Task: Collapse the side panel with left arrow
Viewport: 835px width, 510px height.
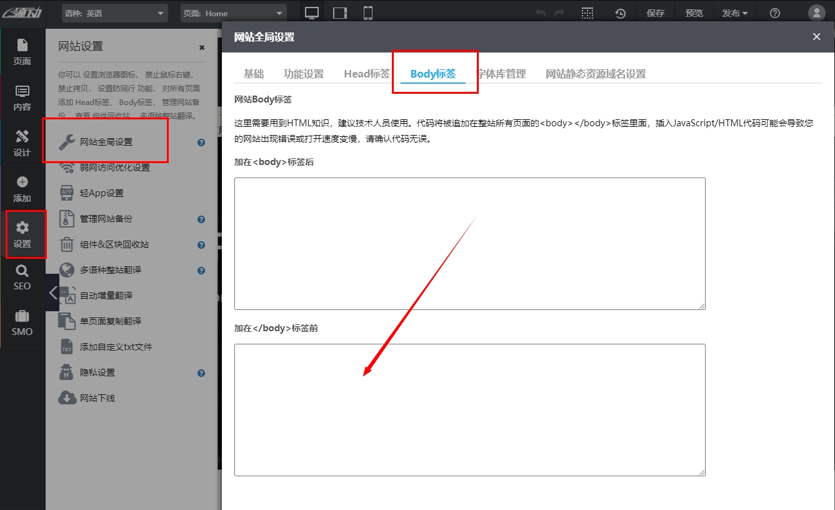Action: coord(53,292)
